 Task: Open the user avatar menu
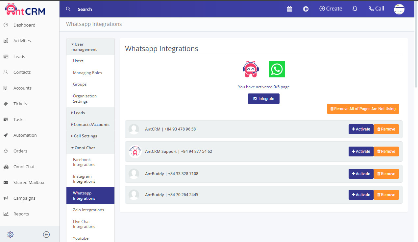[399, 9]
